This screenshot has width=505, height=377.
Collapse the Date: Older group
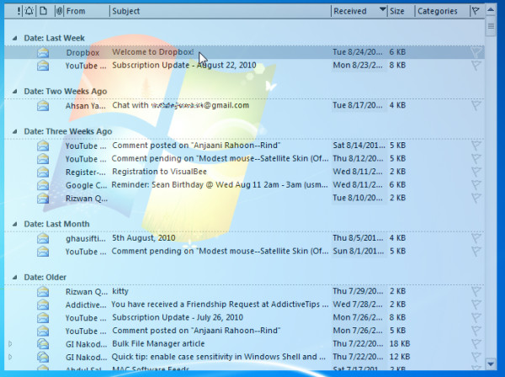tap(15, 278)
